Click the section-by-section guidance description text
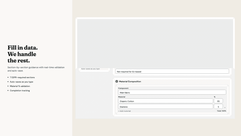 coord(36,69)
